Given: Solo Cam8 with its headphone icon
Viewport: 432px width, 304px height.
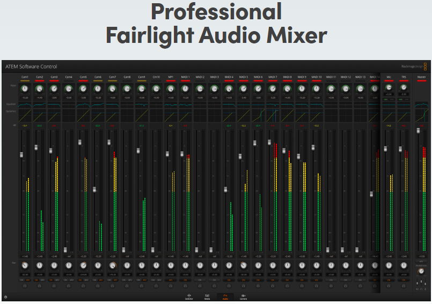Looking at the screenshot, I should pyautogui.click(x=127, y=286).
